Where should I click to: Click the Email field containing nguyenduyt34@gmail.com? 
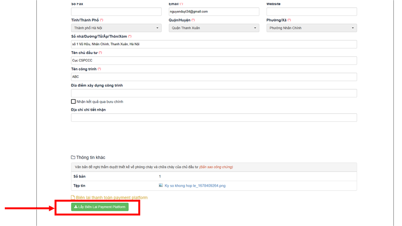(214, 11)
